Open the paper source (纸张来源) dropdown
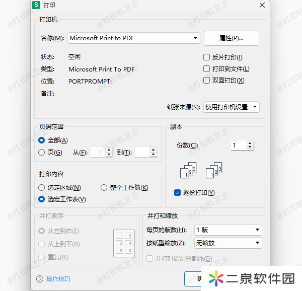This screenshot has height=291, width=302. coord(232,107)
